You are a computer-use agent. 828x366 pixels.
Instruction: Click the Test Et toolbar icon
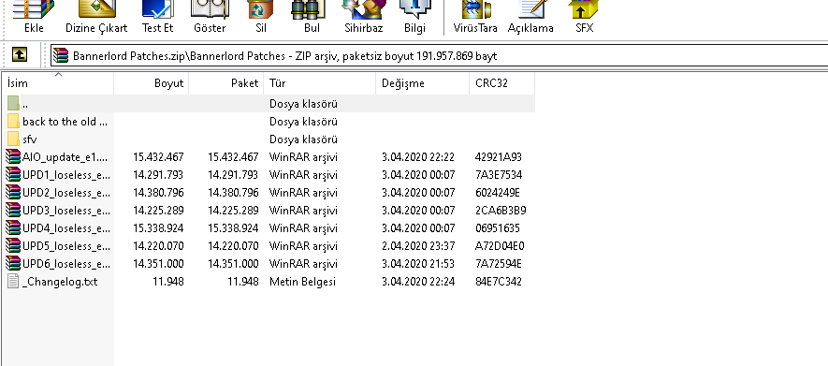pos(157,16)
